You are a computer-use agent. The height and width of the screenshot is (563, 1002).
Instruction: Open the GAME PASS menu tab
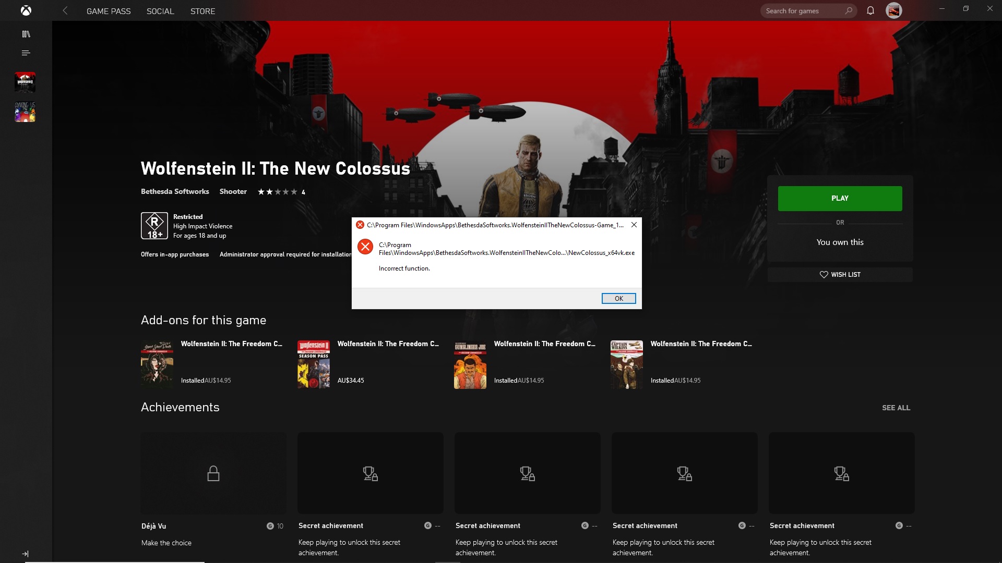109,10
